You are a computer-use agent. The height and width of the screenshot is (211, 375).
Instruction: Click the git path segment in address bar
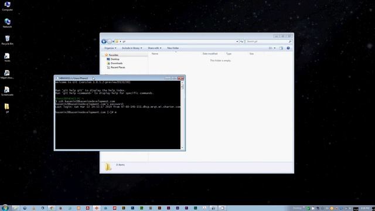pyautogui.click(x=124, y=42)
